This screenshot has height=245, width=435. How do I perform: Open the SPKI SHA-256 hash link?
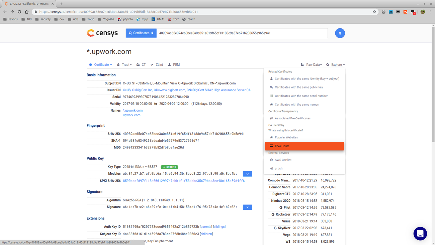click(184, 181)
